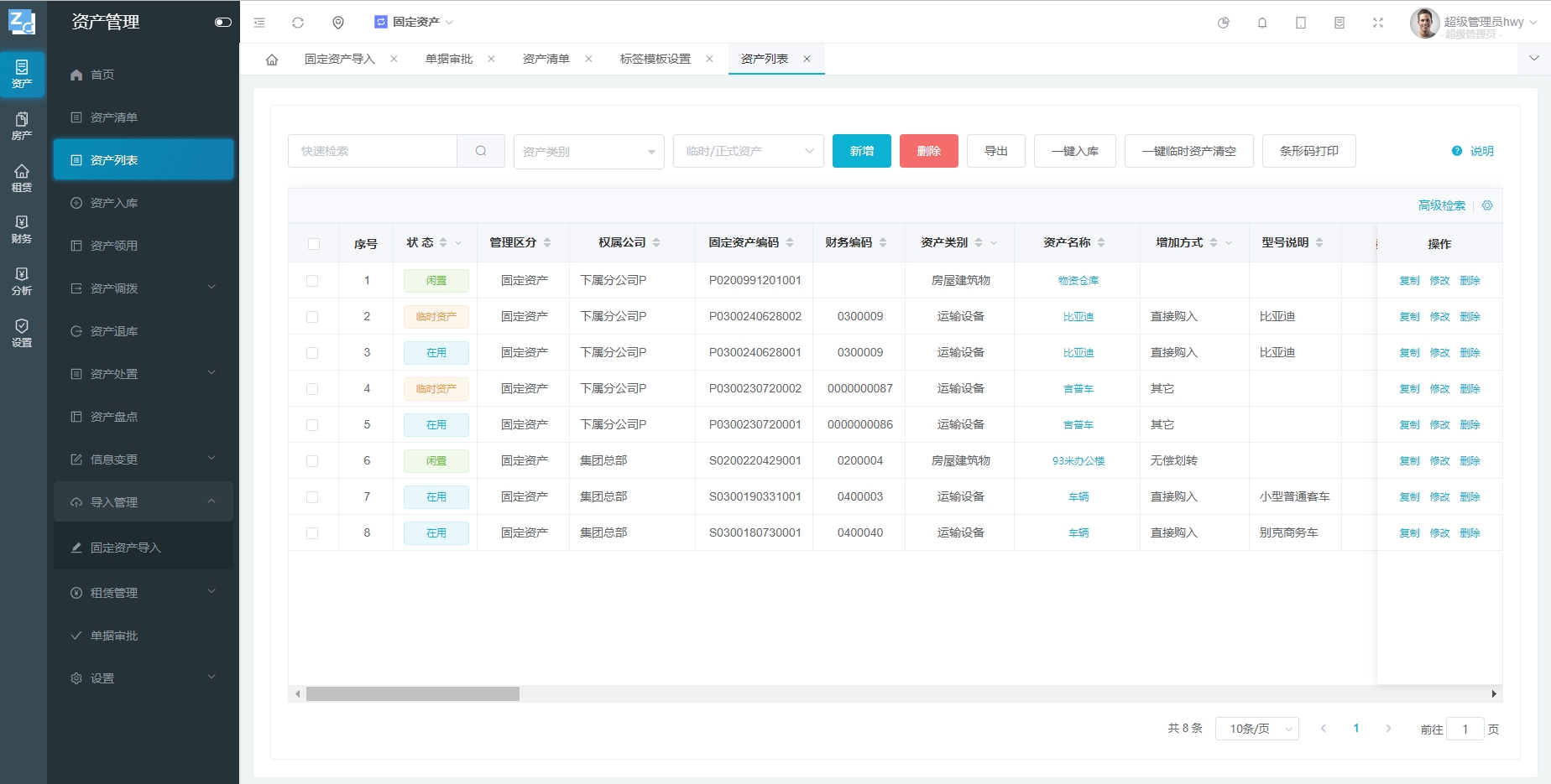This screenshot has width=1551, height=784.
Task: Click the 高级检索 link
Action: [1441, 205]
